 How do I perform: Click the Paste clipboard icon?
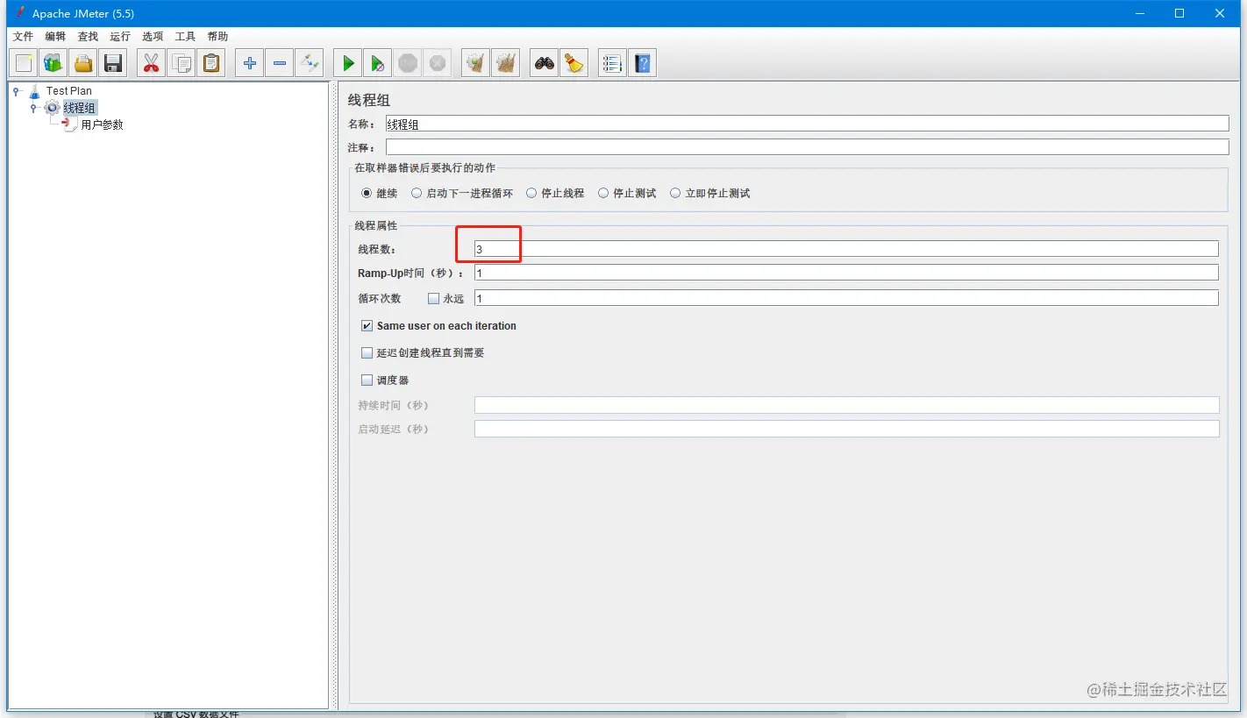pos(210,63)
